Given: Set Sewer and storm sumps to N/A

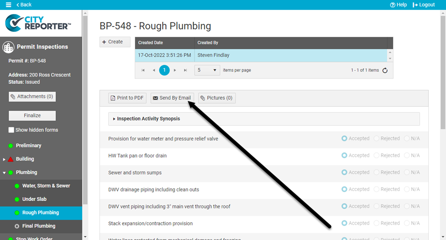Looking at the screenshot, I should click(x=407, y=172).
